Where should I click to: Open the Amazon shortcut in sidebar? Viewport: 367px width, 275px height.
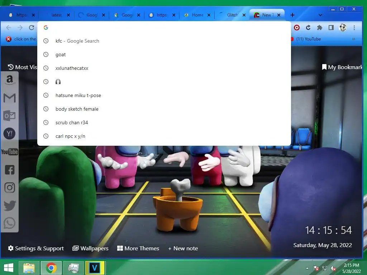tap(10, 80)
